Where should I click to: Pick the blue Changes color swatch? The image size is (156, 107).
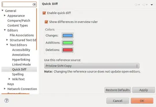(x=68, y=35)
